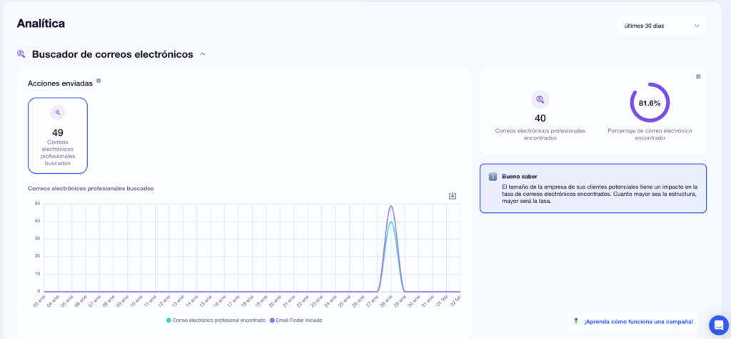Click info icon at top-right of stats card
Viewport: 731px width, 339px height.
[x=698, y=76]
